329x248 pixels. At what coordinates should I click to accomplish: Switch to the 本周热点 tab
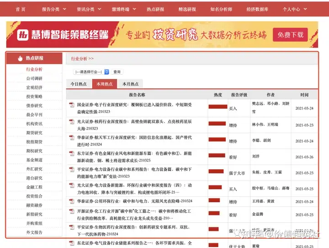click(105, 84)
